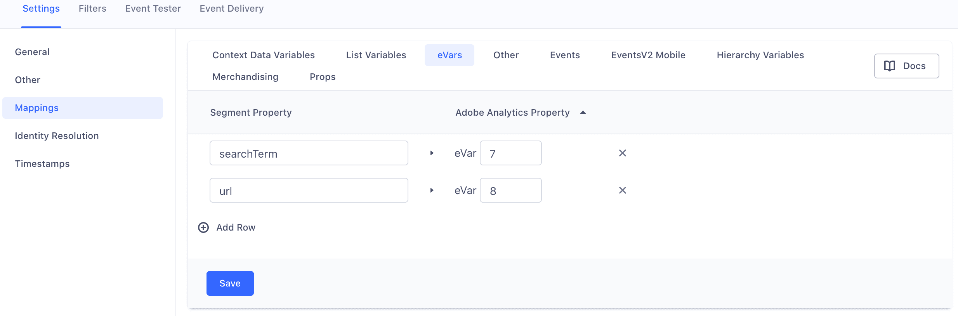
Task: Select Identity Resolution in the sidebar
Action: (56, 135)
